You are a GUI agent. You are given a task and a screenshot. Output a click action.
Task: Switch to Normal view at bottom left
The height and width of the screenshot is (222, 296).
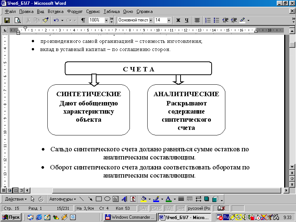click(4, 190)
